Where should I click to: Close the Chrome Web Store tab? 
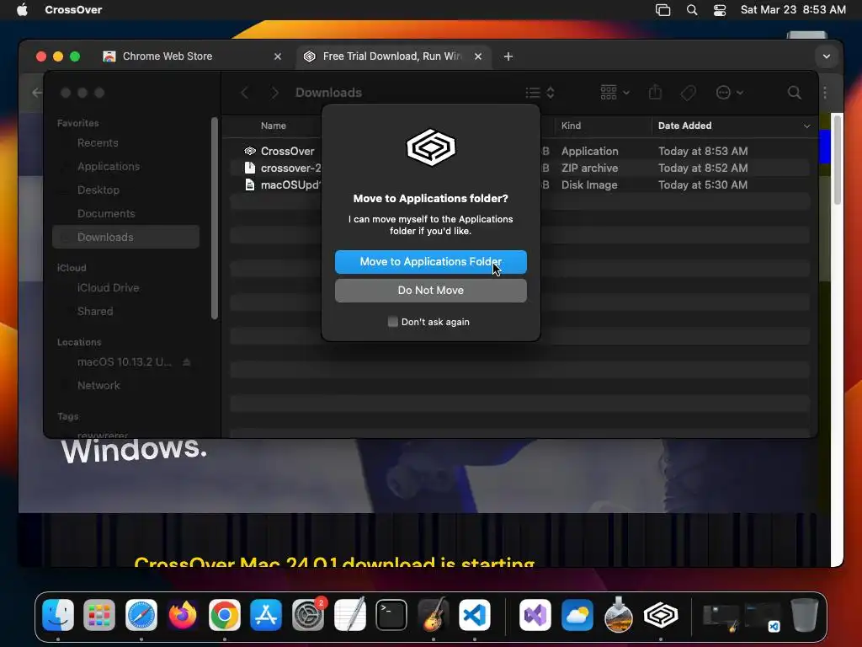(278, 56)
